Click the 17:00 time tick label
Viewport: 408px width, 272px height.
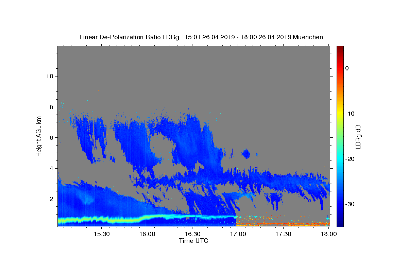pyautogui.click(x=238, y=234)
